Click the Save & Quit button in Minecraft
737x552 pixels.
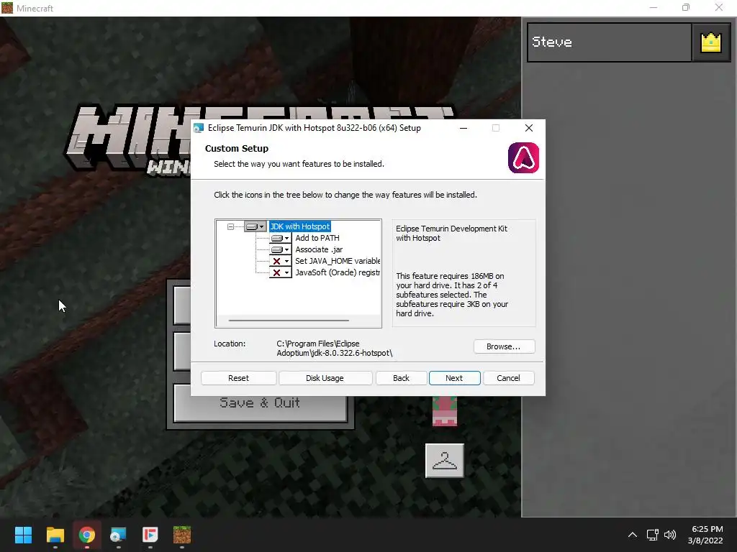pos(260,403)
